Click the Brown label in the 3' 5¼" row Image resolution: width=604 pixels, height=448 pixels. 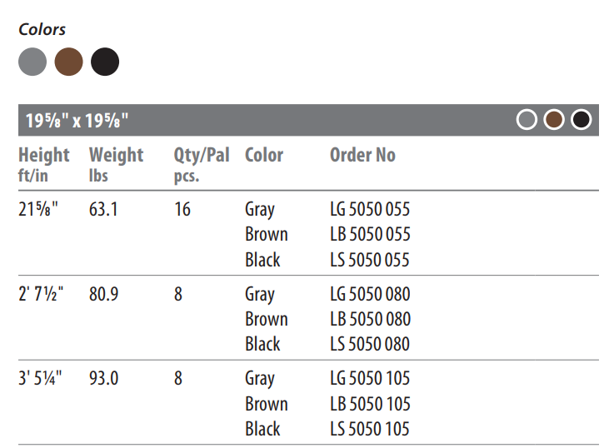pos(267,404)
